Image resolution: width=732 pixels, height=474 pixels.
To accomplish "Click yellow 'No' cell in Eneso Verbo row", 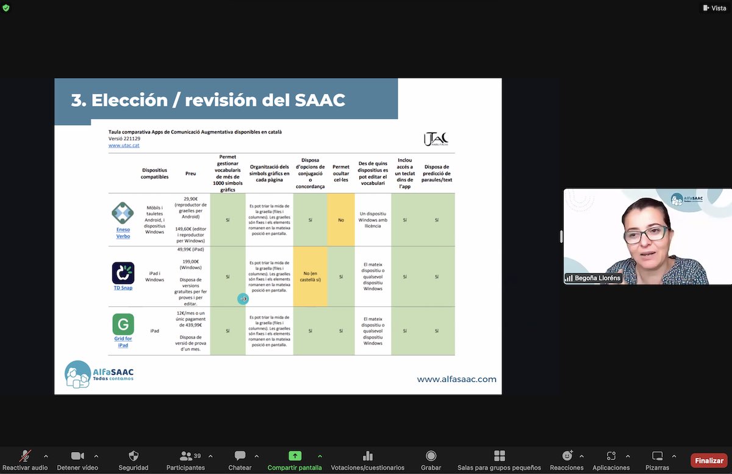I will [341, 220].
